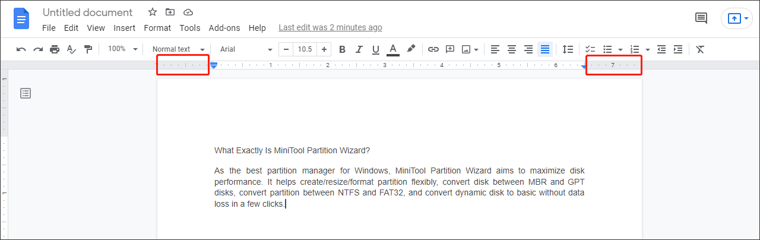Viewport: 760px width, 240px height.
Task: Toggle underline formatting
Action: tap(375, 49)
